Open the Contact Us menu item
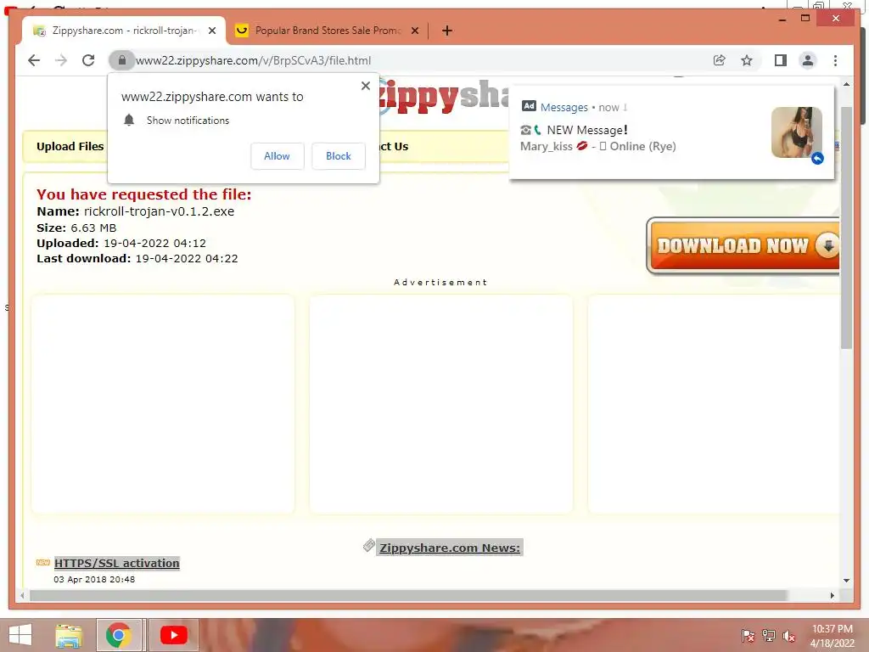869x652 pixels. pyautogui.click(x=394, y=146)
